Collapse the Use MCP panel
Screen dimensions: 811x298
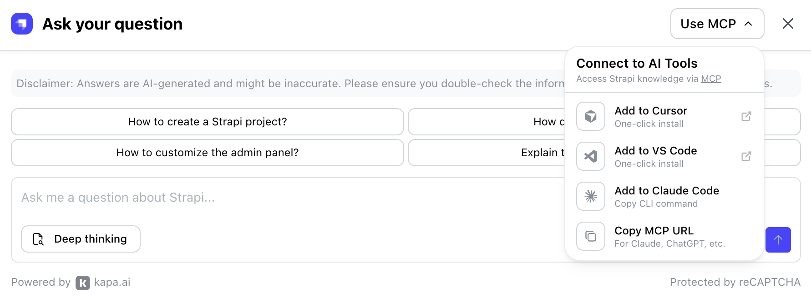tap(717, 24)
